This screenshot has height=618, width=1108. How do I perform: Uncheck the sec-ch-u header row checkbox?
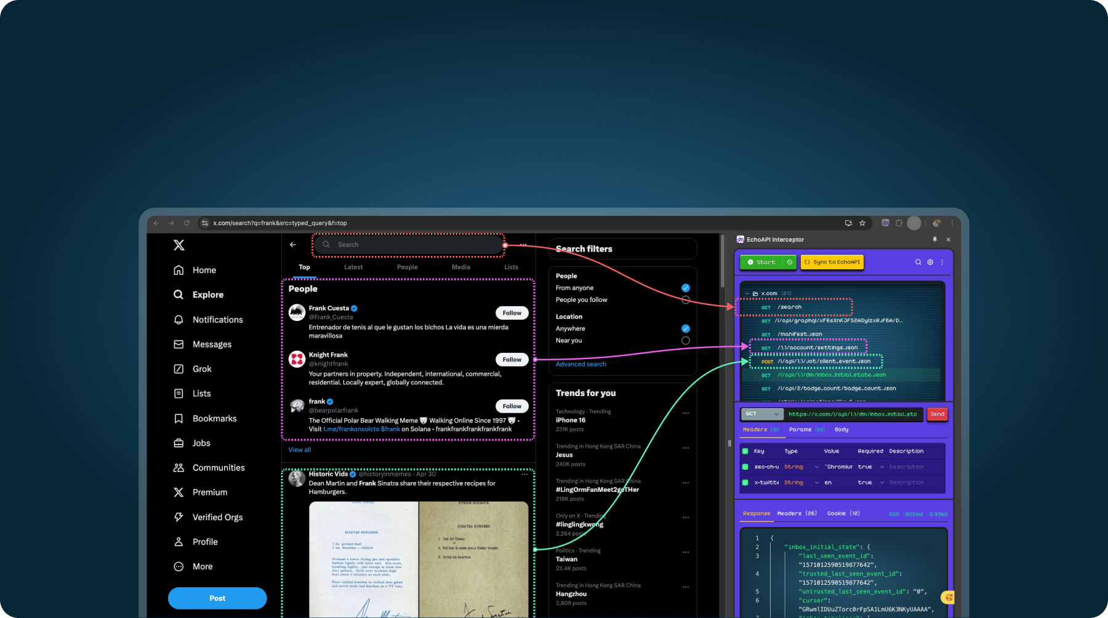pyautogui.click(x=745, y=467)
